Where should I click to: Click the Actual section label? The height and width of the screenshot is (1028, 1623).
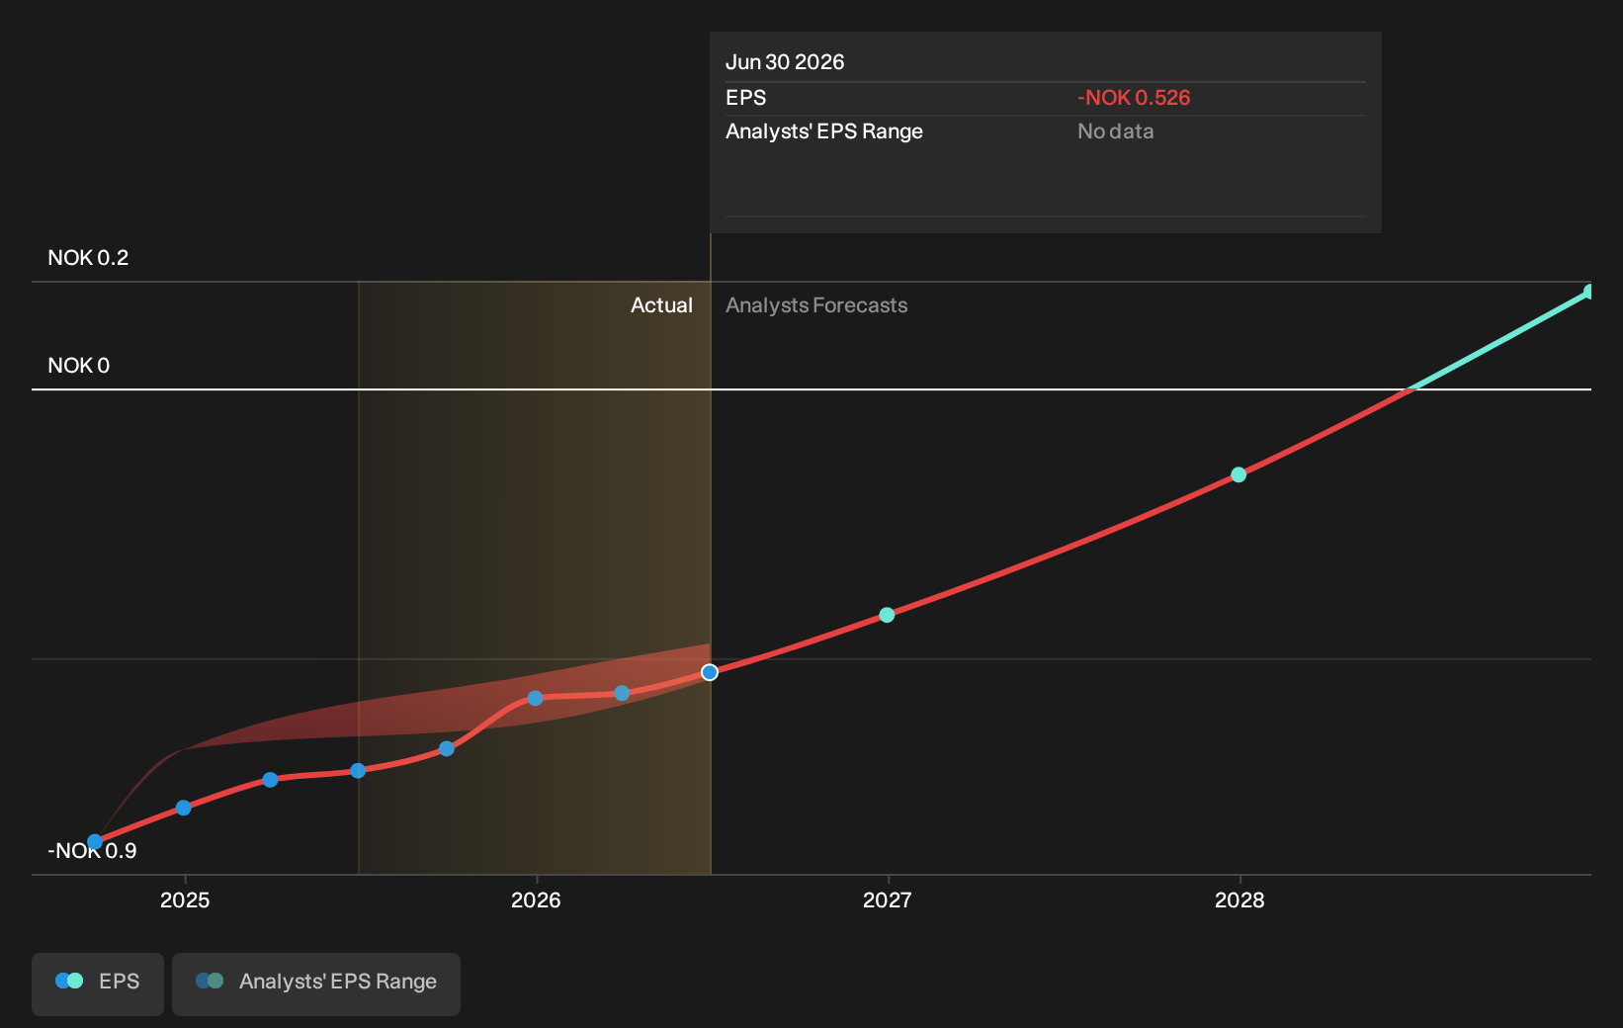661,305
